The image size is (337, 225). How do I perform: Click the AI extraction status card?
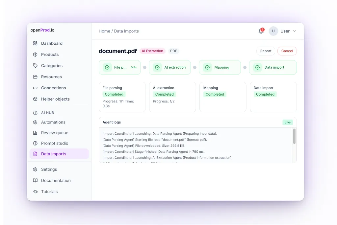click(172, 97)
